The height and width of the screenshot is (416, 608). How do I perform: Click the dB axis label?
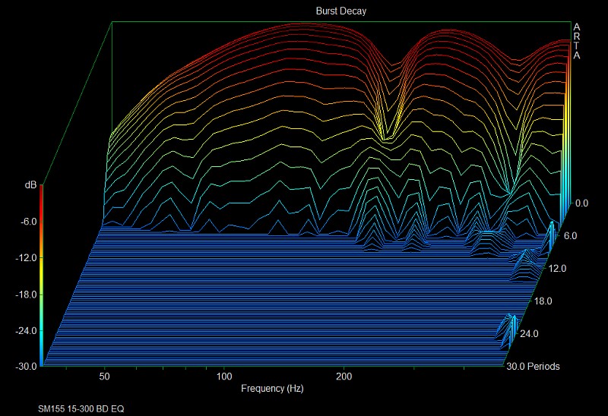pos(30,185)
